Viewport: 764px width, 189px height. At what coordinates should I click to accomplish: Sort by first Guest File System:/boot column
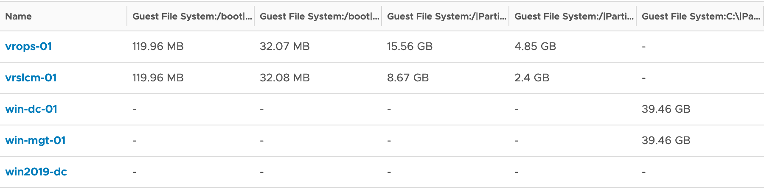click(192, 16)
